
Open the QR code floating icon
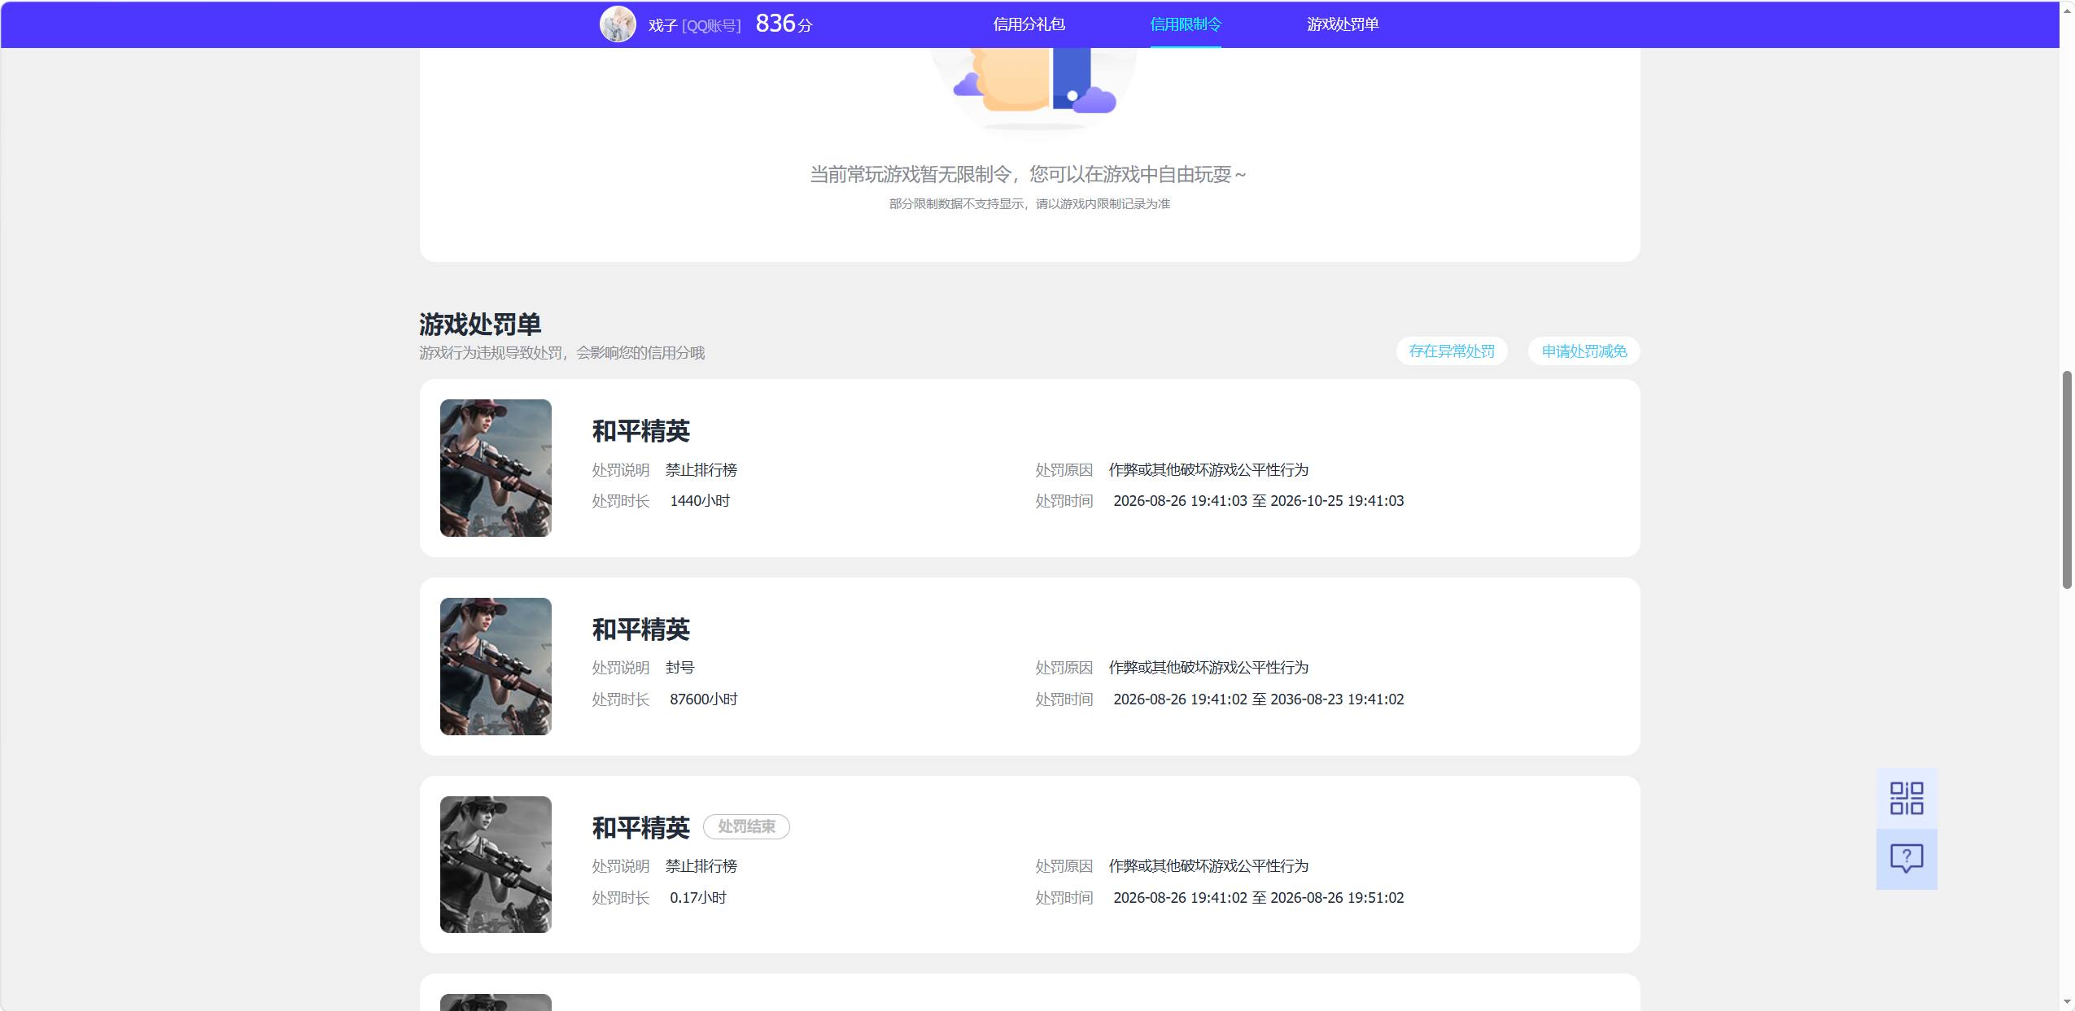coord(1906,798)
